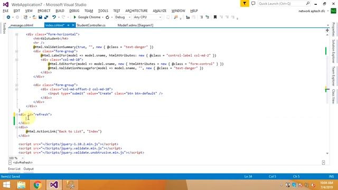Image resolution: width=338 pixels, height=190 pixels.
Task: Click the jquery-1.10.2.min.js script line
Action: pos(68,144)
